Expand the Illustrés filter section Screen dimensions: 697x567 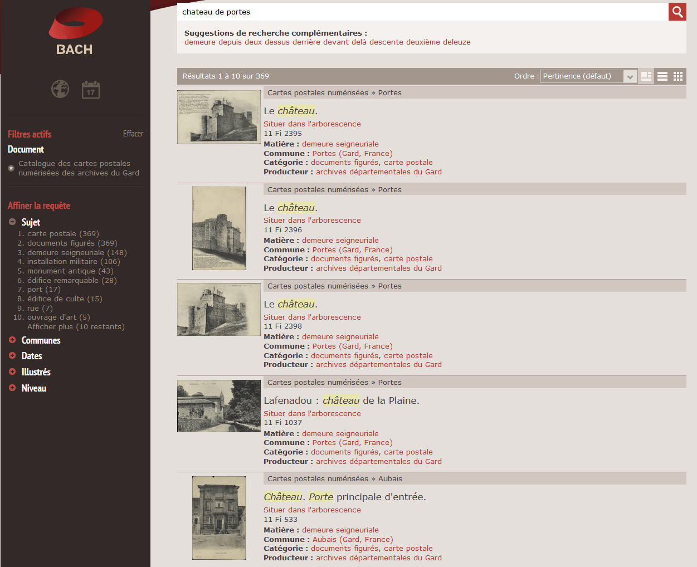tap(11, 372)
